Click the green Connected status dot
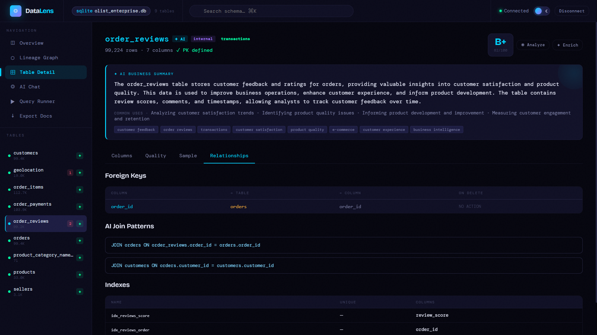The image size is (597, 335). coord(500,11)
